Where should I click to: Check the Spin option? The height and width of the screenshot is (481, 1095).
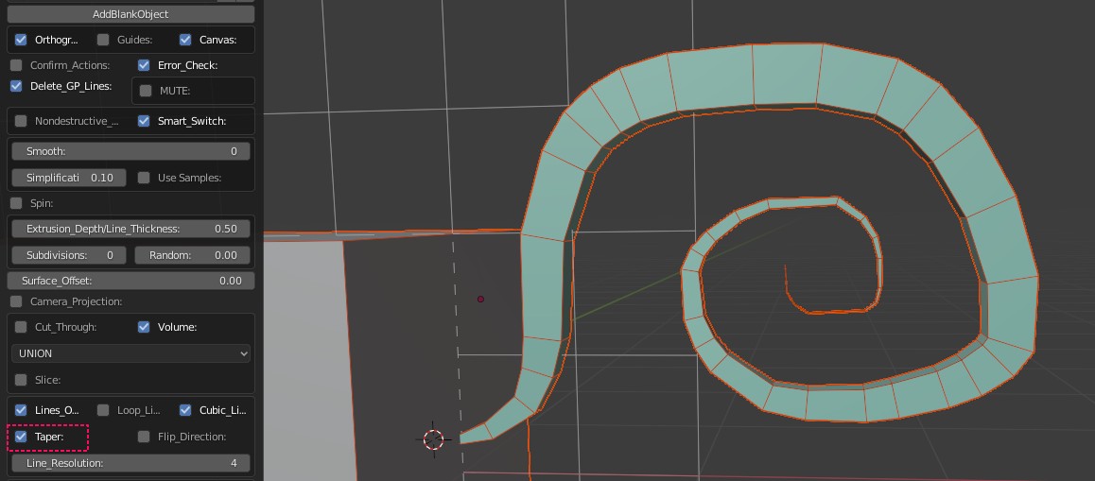click(x=16, y=203)
